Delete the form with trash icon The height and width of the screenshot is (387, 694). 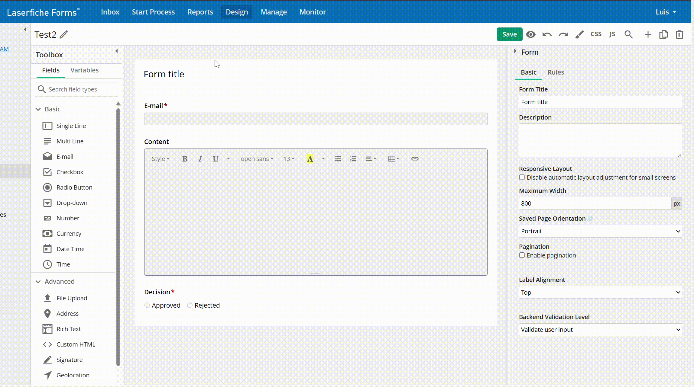(x=679, y=34)
